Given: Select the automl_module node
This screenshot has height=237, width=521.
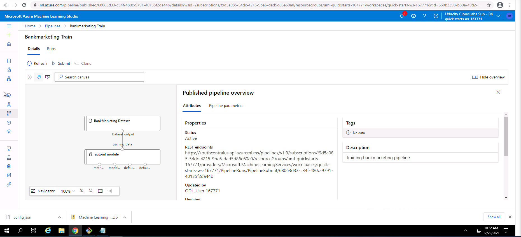Looking at the screenshot, I should point(122,157).
